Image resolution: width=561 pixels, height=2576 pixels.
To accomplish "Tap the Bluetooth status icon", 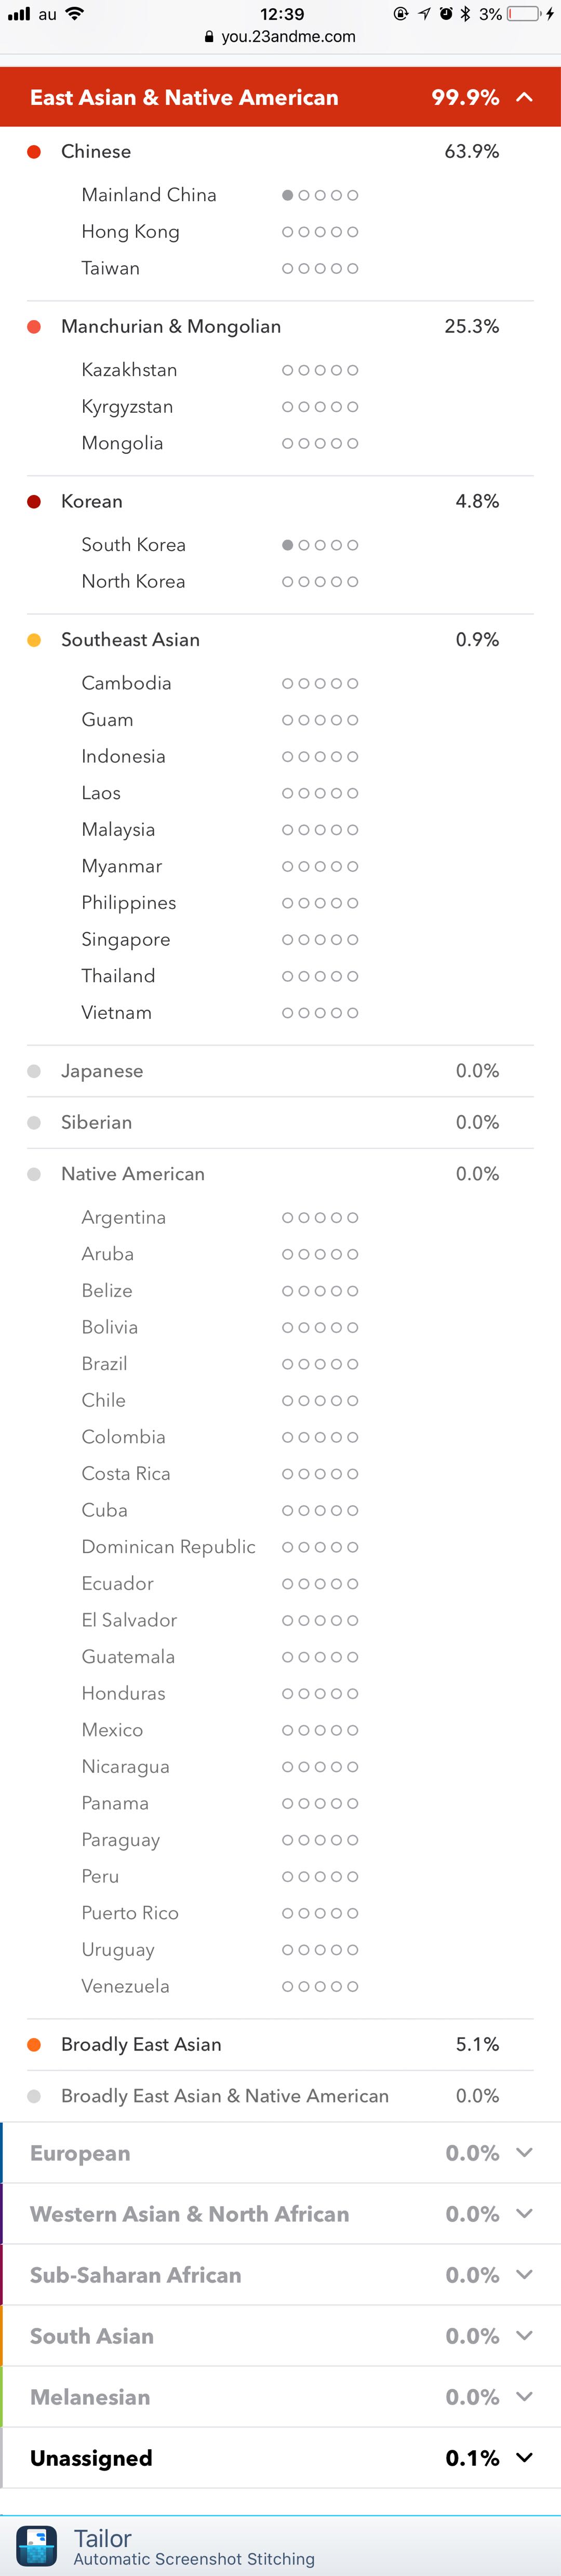I will (x=465, y=14).
